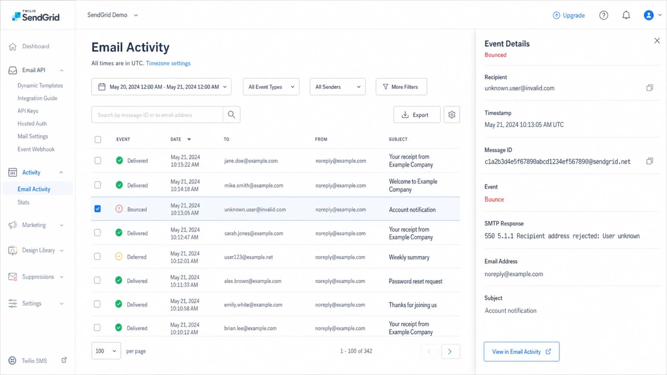
Task: Click Delivered check icon for jane.doe@example.com
Action: pyautogui.click(x=119, y=160)
